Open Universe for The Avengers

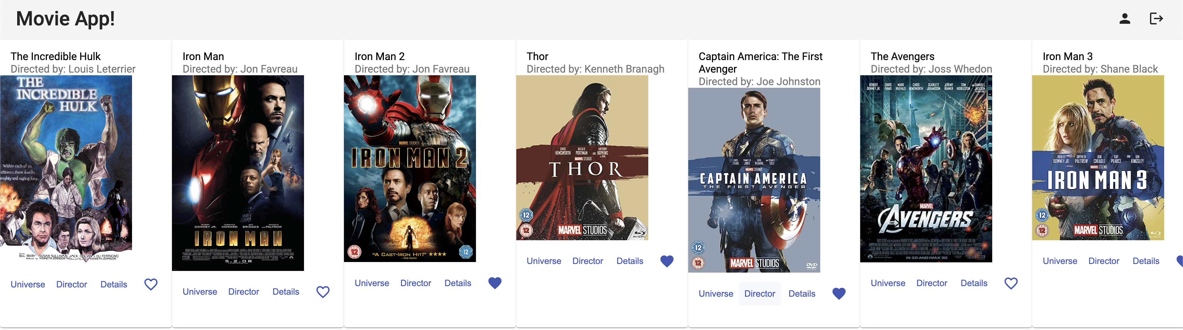point(887,283)
